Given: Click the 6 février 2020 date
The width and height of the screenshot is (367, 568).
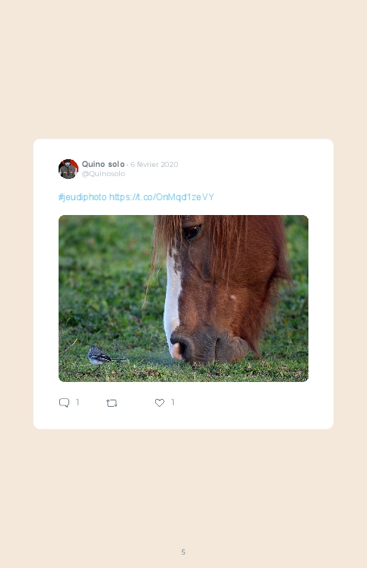Looking at the screenshot, I should 154,165.
